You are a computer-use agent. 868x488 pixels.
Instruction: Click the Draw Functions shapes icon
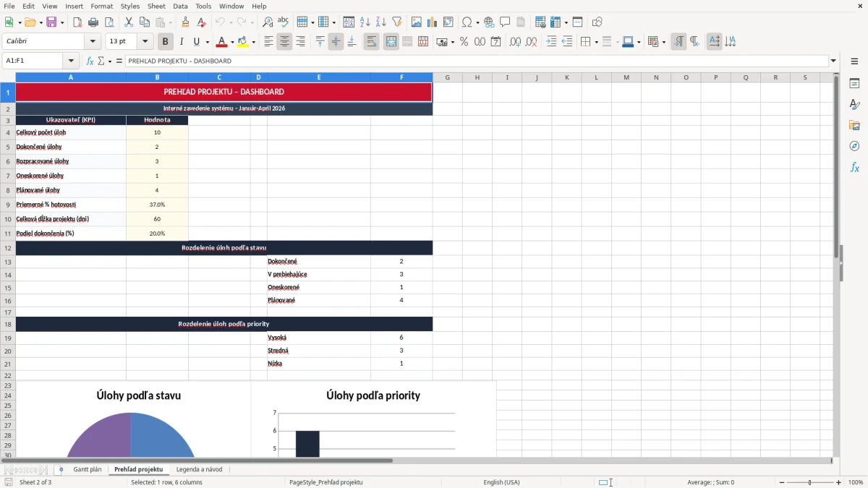597,22
